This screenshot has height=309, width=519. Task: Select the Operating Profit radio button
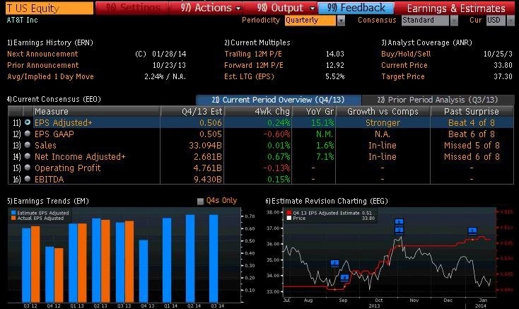[28, 168]
